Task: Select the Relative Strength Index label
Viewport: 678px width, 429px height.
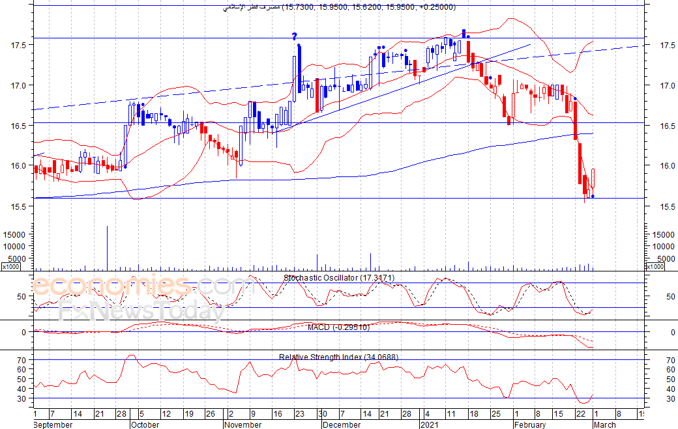Action: coord(338,357)
